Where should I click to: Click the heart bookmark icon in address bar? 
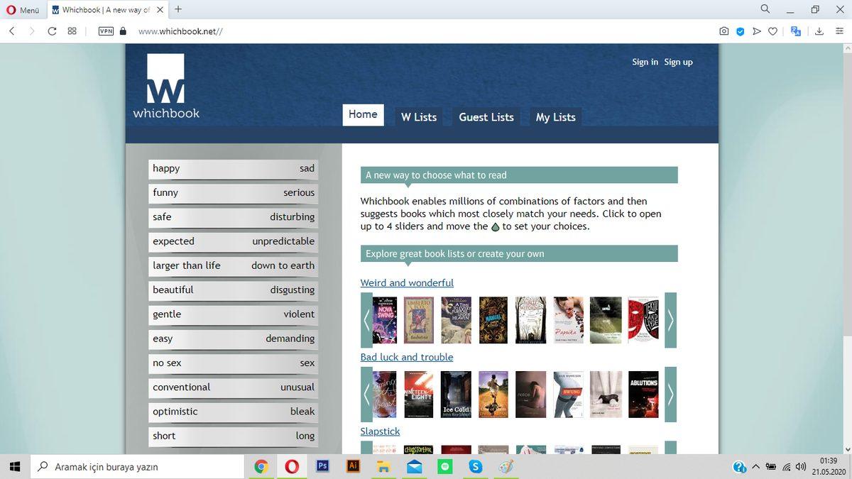[x=772, y=31]
